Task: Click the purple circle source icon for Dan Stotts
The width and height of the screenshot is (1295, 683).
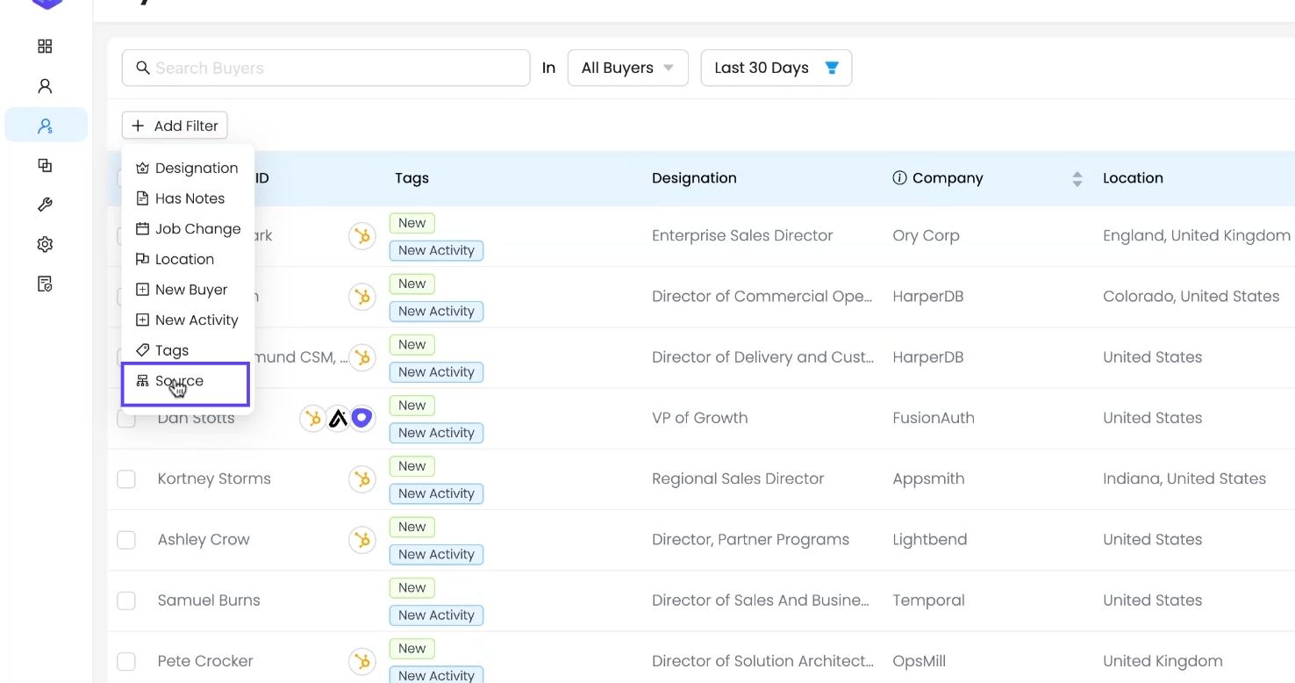Action: [361, 418]
